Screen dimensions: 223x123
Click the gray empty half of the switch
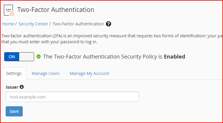26,57
